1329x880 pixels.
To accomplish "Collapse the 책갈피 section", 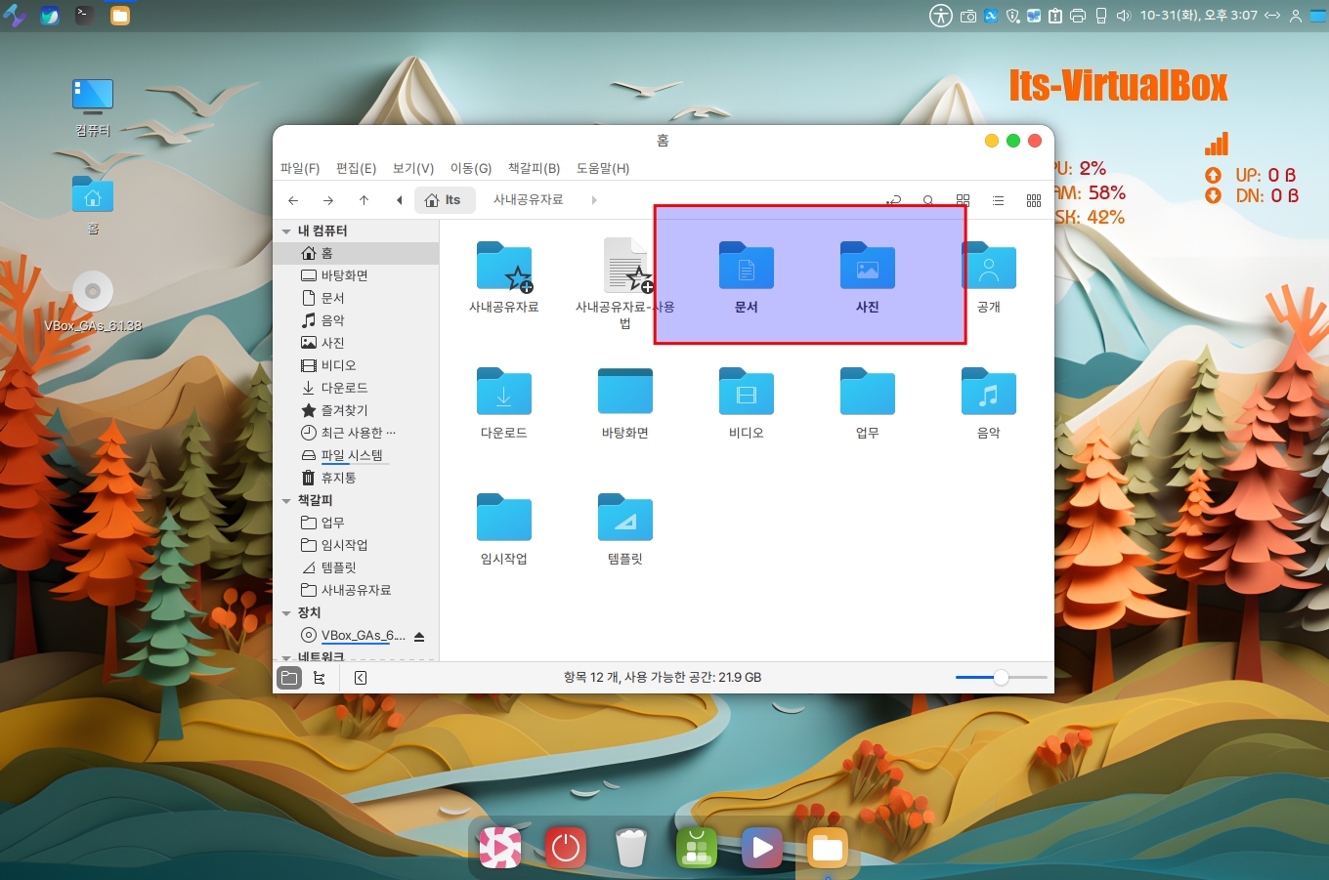I will (286, 501).
